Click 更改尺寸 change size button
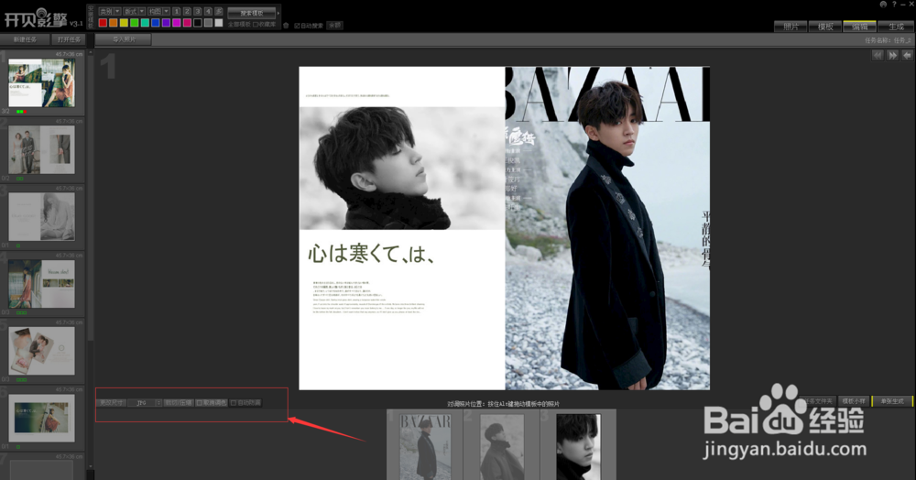The width and height of the screenshot is (916, 480). [111, 403]
